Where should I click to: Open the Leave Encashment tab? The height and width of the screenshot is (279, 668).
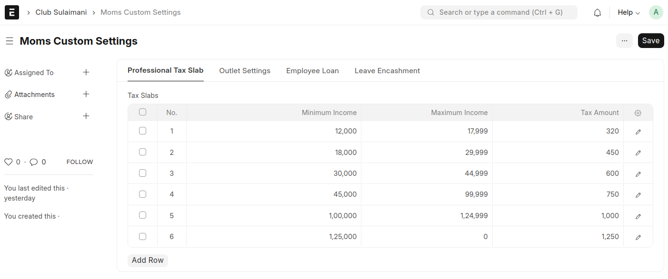(387, 71)
